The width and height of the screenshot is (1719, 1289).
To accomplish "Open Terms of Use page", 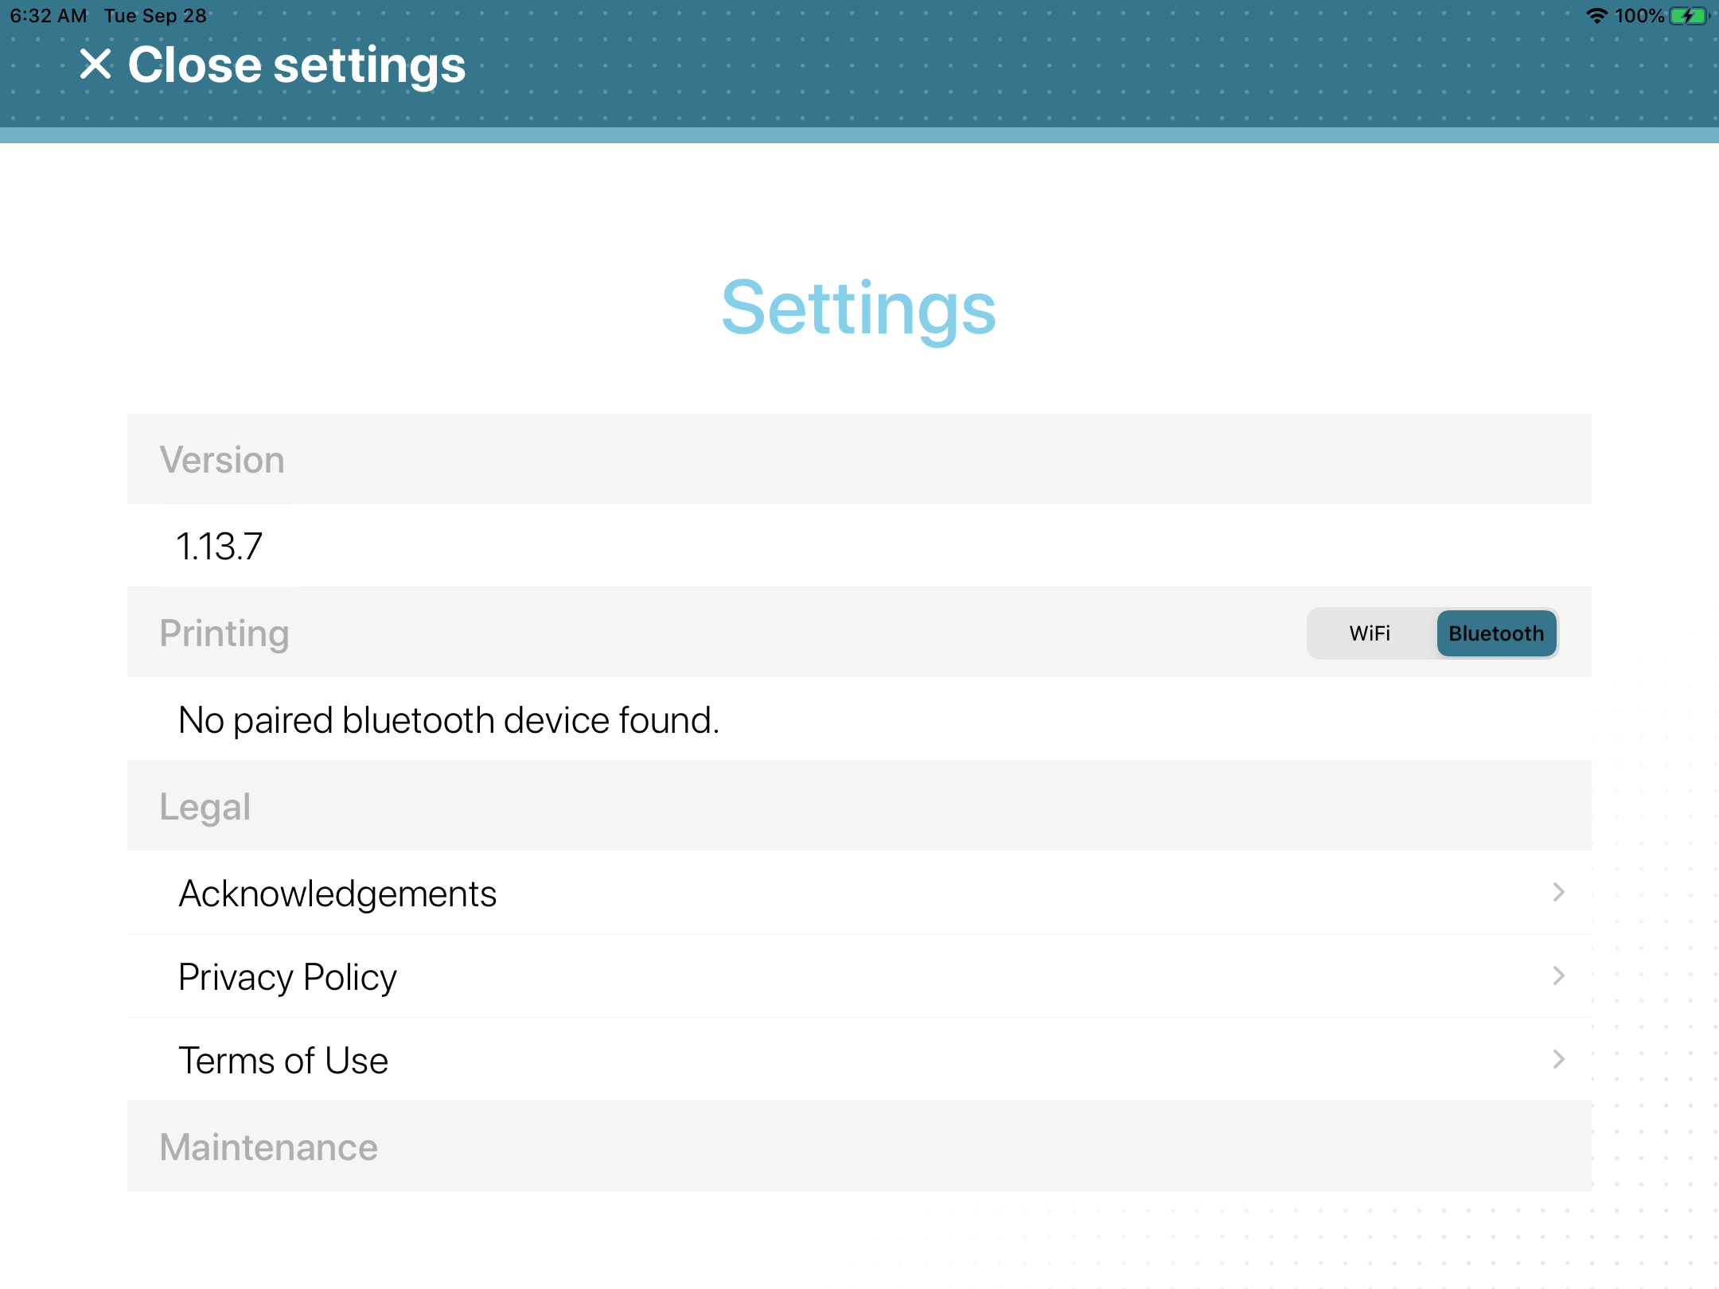I will point(859,1059).
